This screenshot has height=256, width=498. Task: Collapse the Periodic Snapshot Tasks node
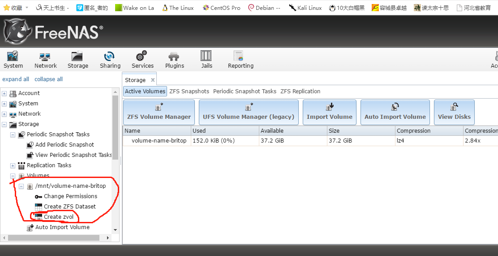pyautogui.click(x=13, y=135)
